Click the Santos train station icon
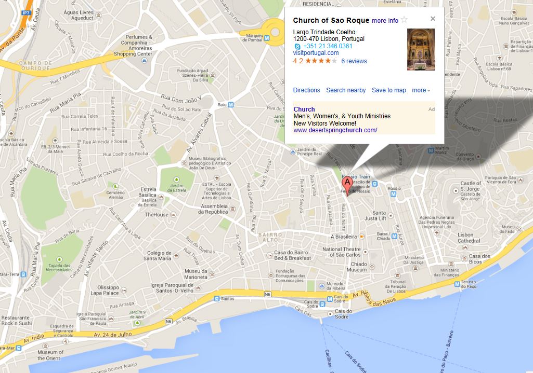Image resolution: width=533 pixels, height=373 pixels. tap(216, 299)
